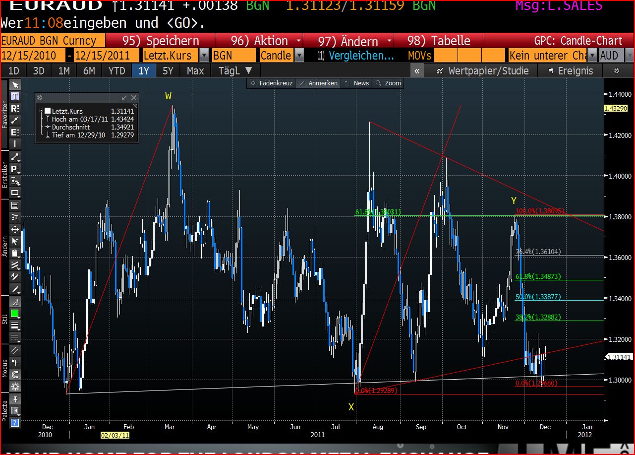Image resolution: width=635 pixels, height=455 pixels.
Task: Toggle the News overlay option
Action: [356, 83]
